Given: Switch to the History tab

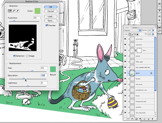Looking at the screenshot, I should [x=136, y=27].
